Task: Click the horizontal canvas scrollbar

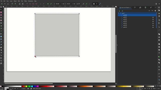Action: 28,83
